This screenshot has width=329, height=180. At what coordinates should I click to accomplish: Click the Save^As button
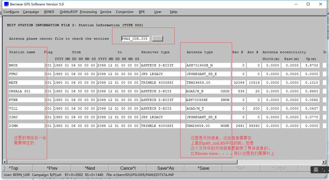tap(165, 168)
